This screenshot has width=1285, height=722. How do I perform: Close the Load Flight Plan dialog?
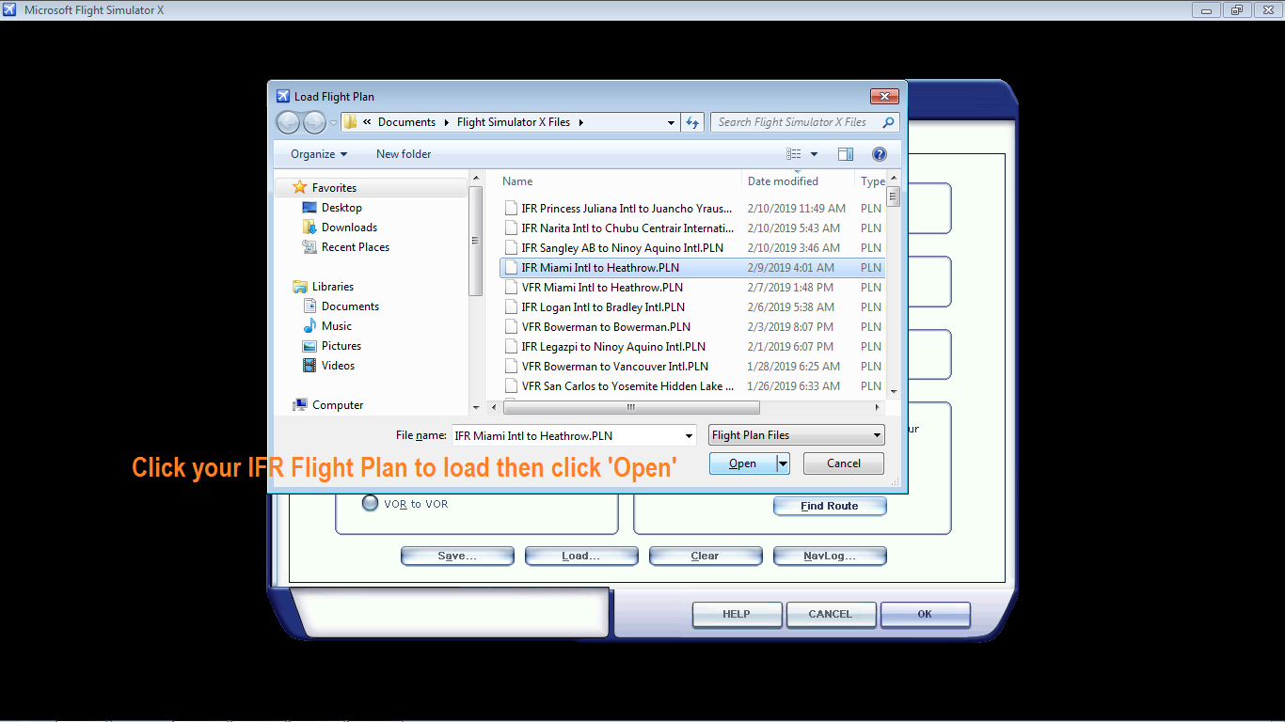click(x=884, y=96)
